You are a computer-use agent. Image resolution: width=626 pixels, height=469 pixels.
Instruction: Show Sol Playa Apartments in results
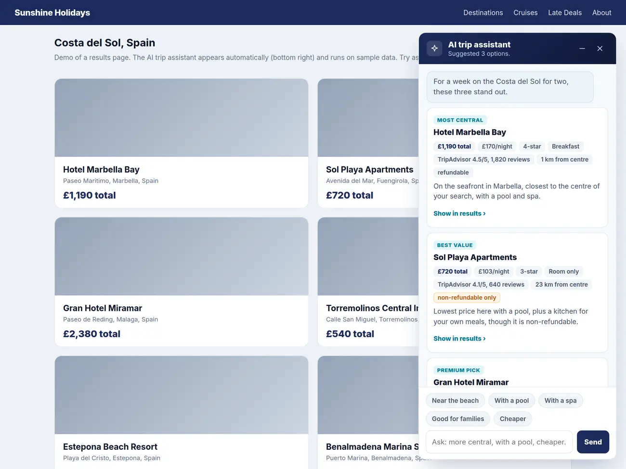459,339
